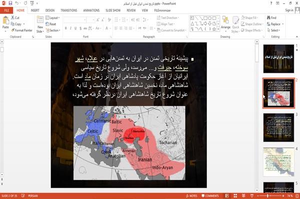Switch to the DESIGN tab

50,10
